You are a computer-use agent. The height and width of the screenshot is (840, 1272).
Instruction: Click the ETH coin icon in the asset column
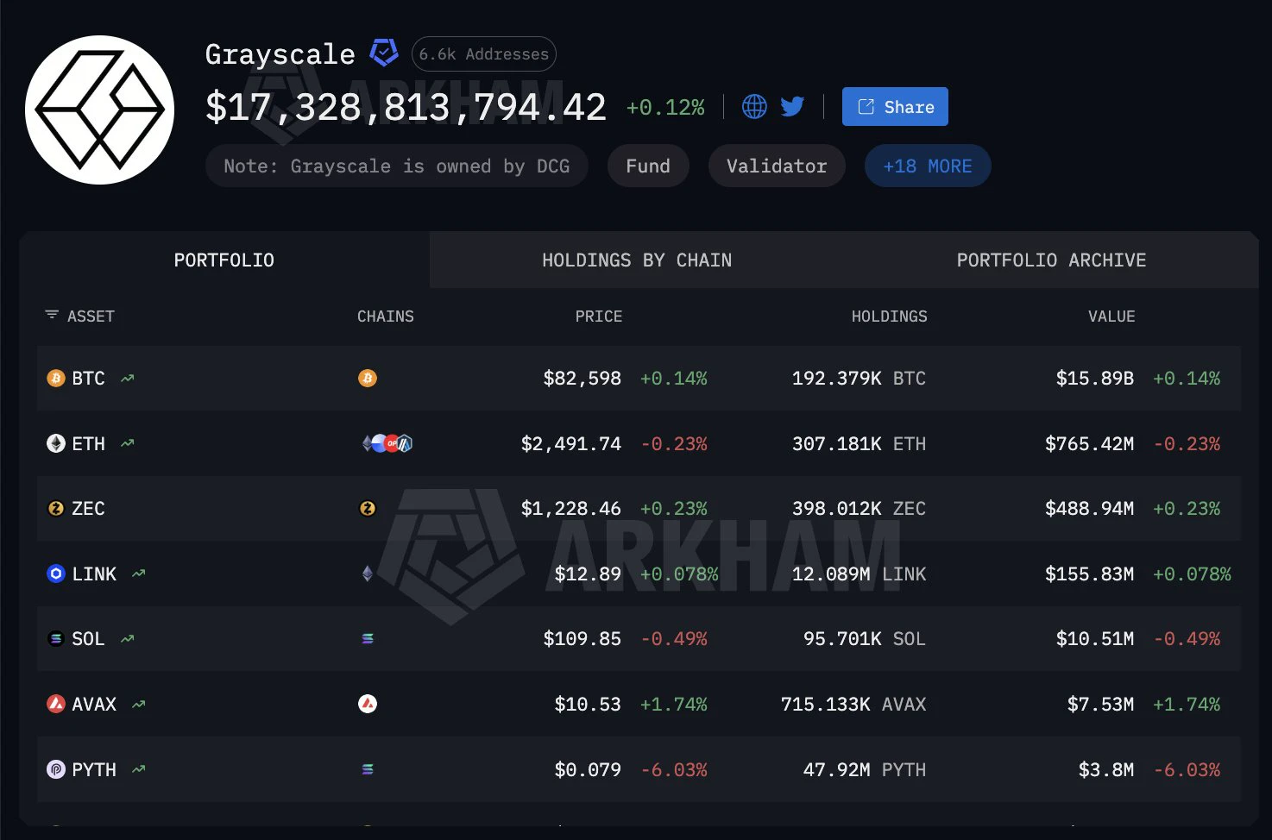pos(56,443)
